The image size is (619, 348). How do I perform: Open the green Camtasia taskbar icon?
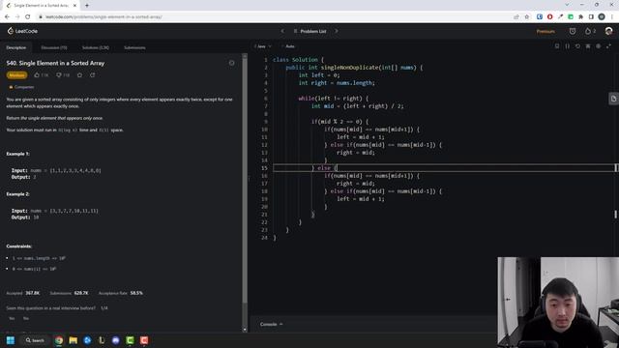point(130,340)
